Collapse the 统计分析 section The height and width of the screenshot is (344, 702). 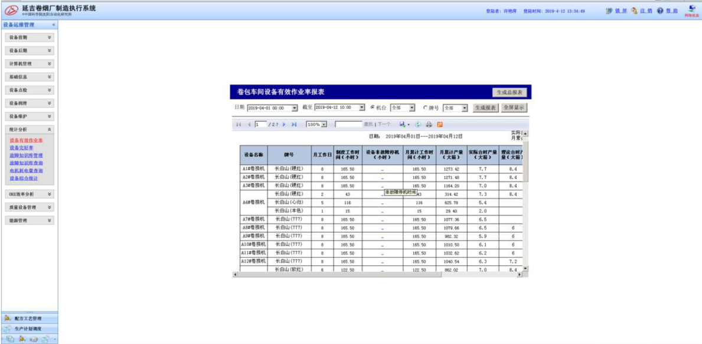click(30, 129)
